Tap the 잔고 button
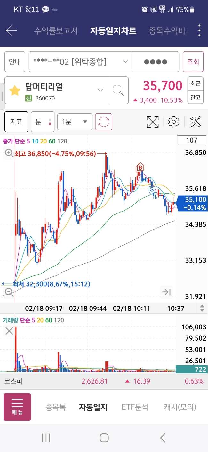Image resolution: width=208 pixels, height=452 pixels. click(195, 97)
